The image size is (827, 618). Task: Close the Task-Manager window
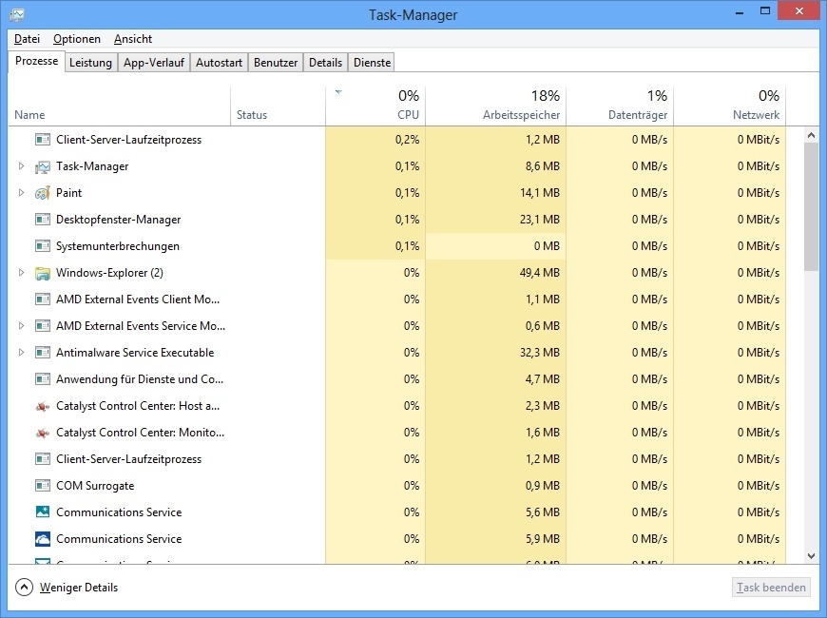pyautogui.click(x=799, y=11)
